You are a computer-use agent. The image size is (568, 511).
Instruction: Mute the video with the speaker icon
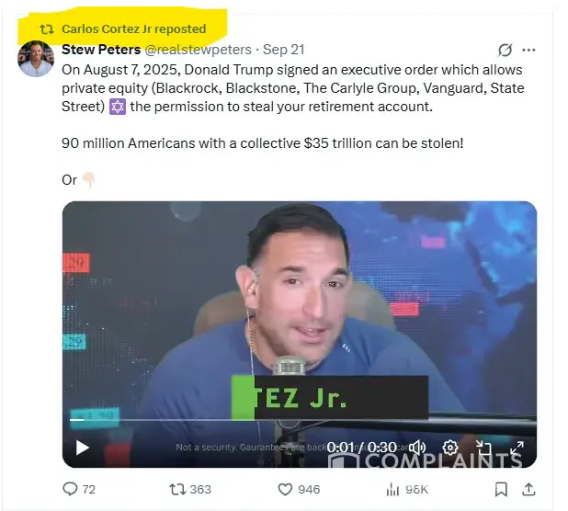click(x=419, y=448)
